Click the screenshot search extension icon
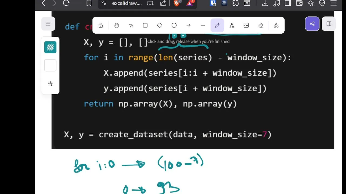The image size is (346, 194). [x=247, y=3]
